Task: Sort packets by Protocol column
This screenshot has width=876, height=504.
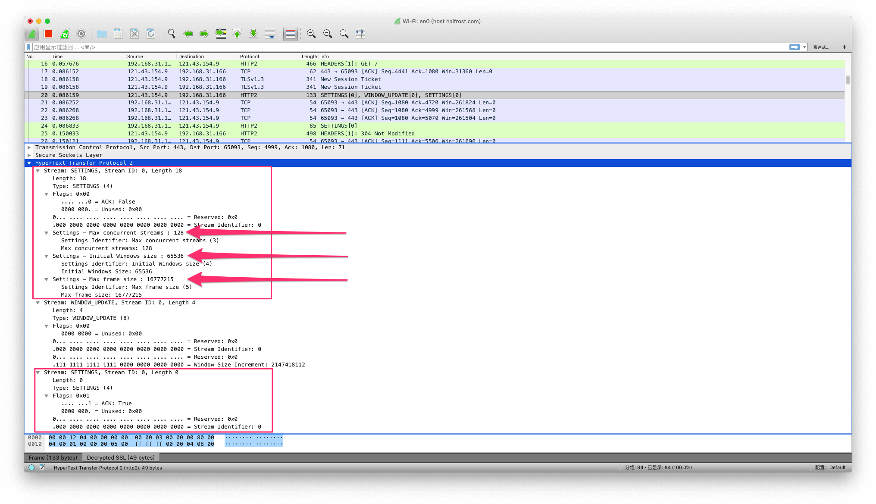Action: [269, 56]
